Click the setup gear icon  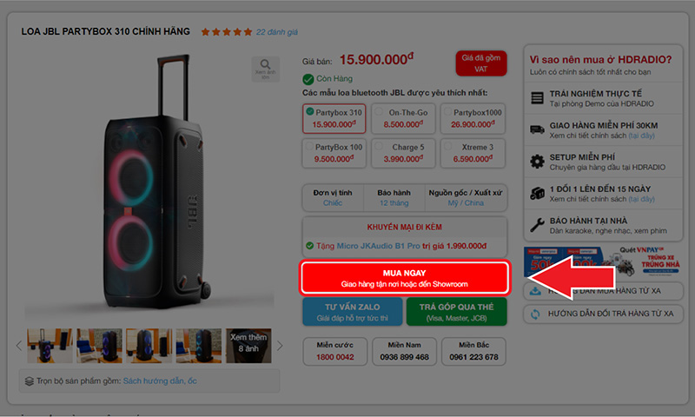[x=537, y=162]
